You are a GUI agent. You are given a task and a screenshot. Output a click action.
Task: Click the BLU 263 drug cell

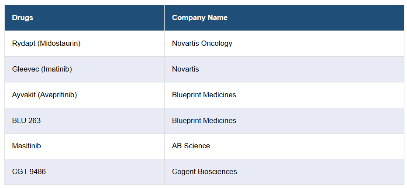tap(26, 121)
